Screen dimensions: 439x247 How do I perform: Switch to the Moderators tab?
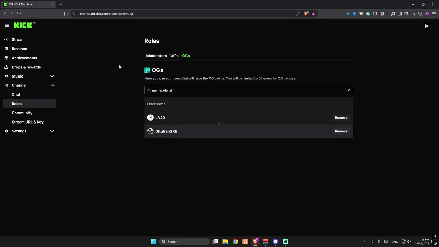pos(156,56)
